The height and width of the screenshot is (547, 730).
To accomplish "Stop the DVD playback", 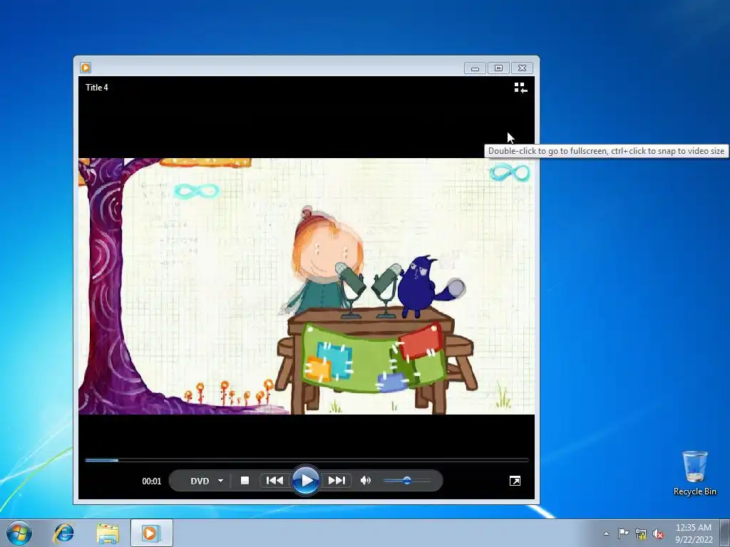I will tap(245, 481).
